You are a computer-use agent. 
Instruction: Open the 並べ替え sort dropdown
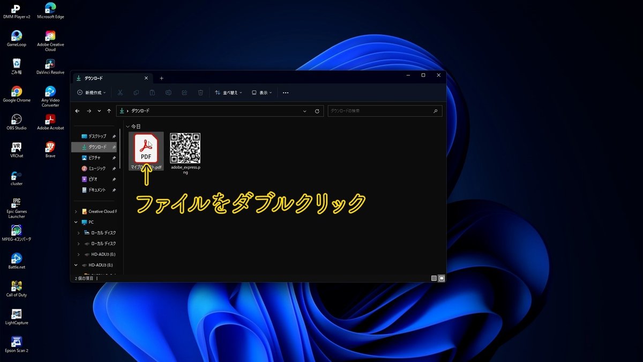[229, 93]
